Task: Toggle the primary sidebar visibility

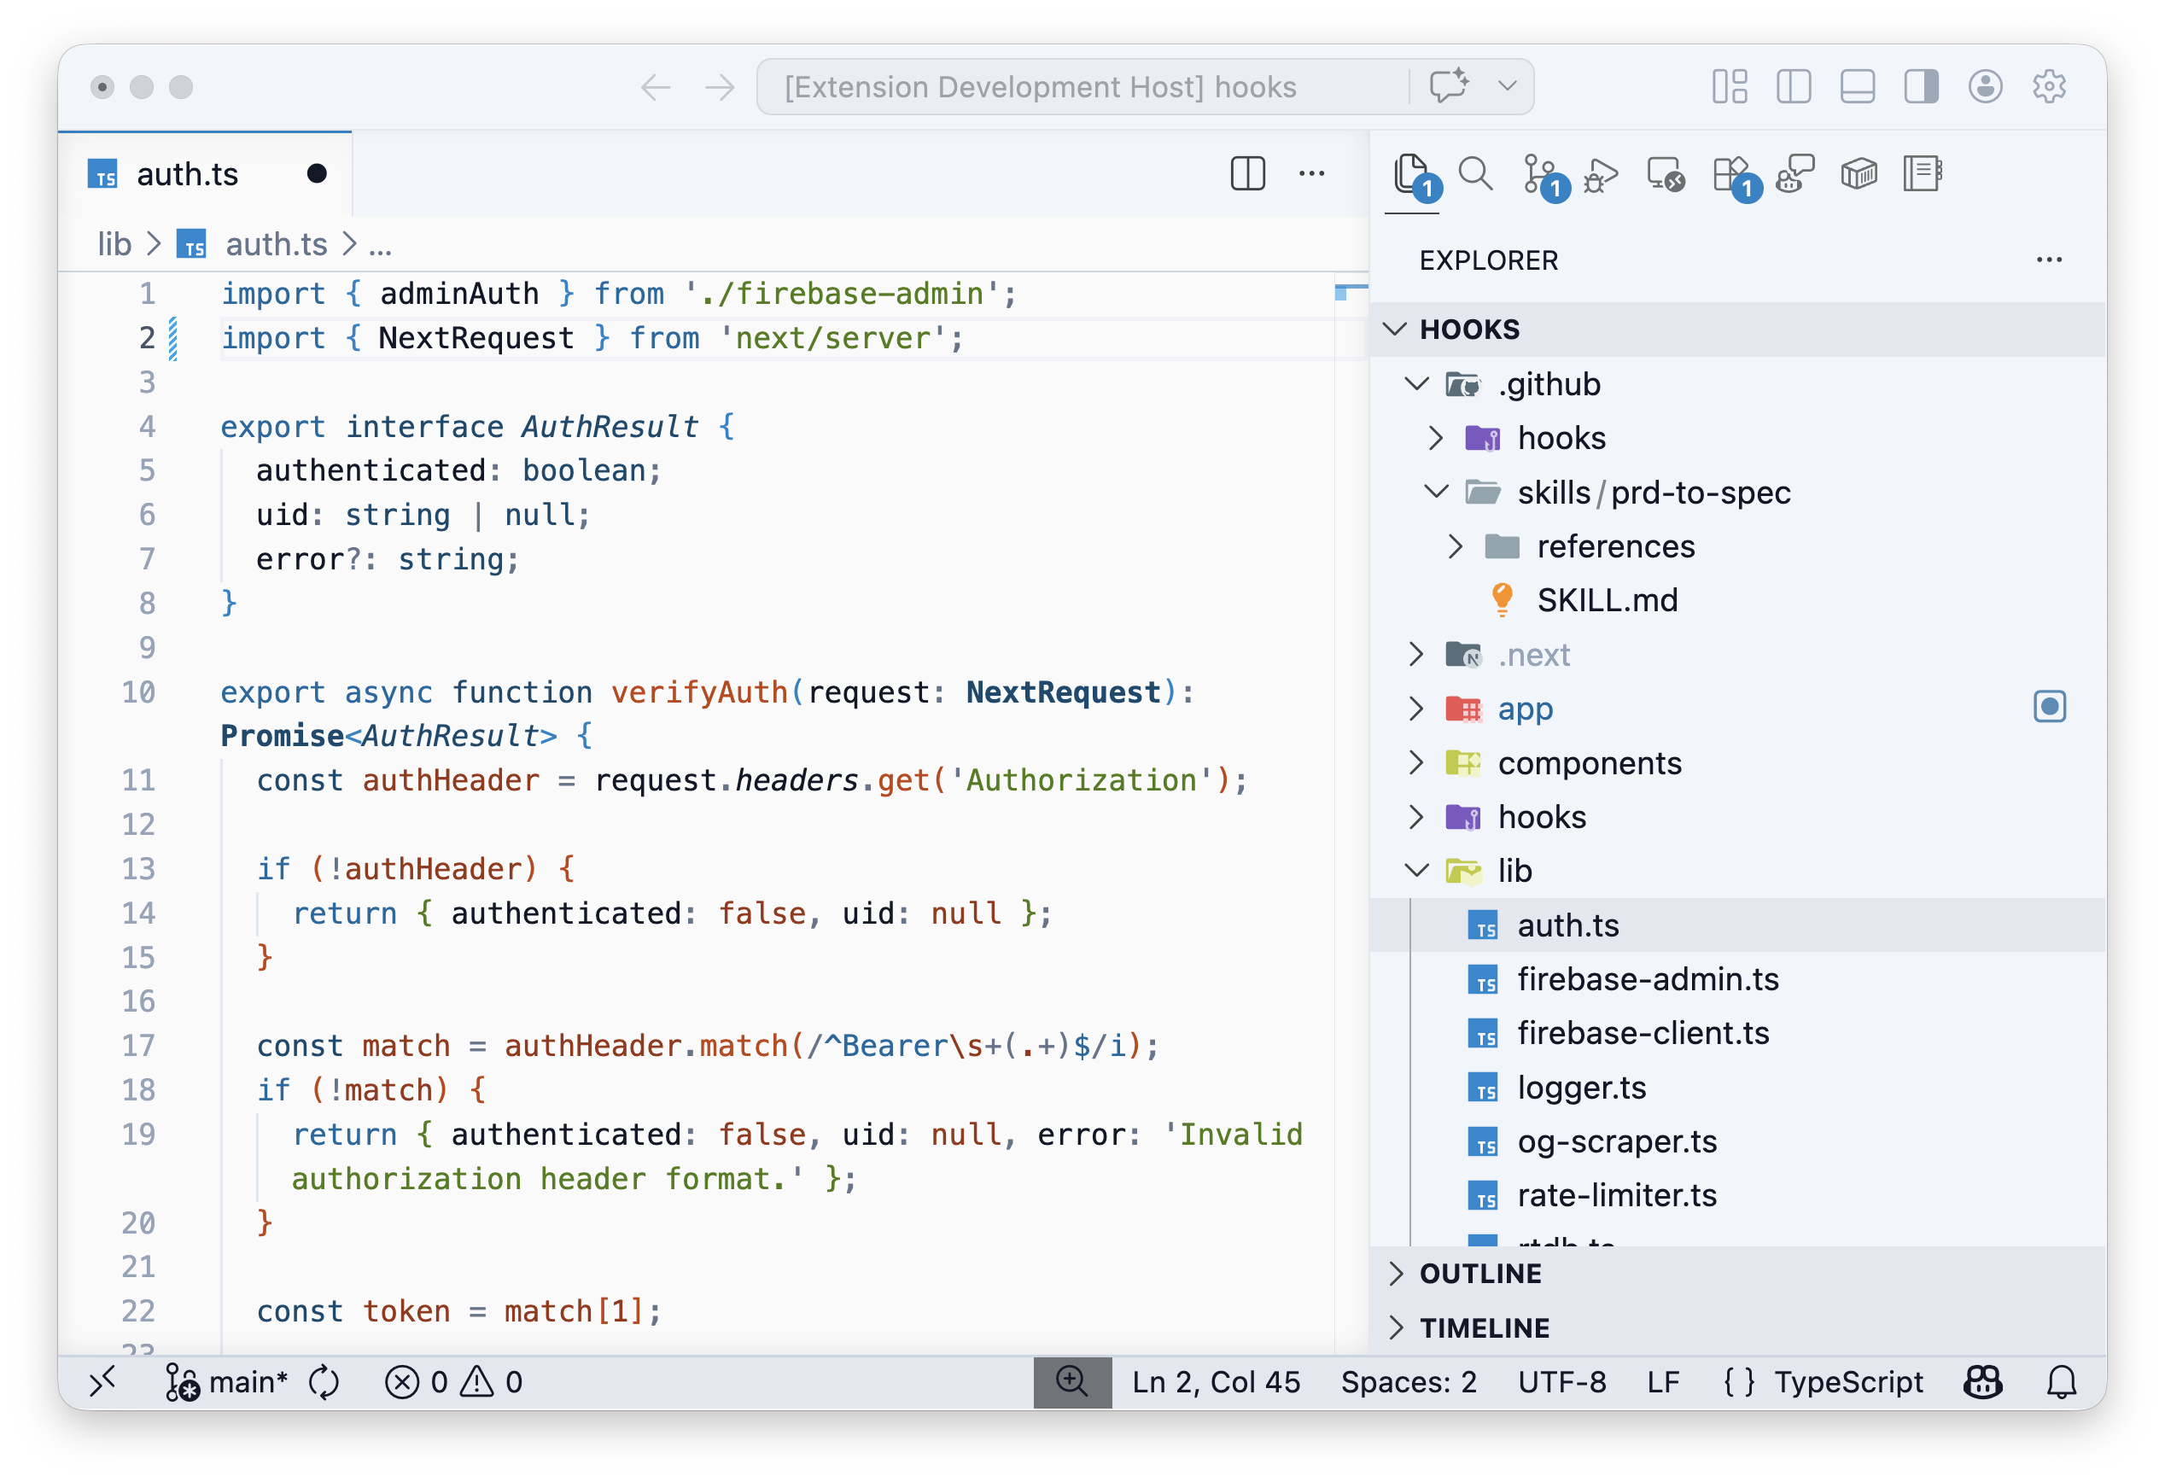Action: [1794, 86]
